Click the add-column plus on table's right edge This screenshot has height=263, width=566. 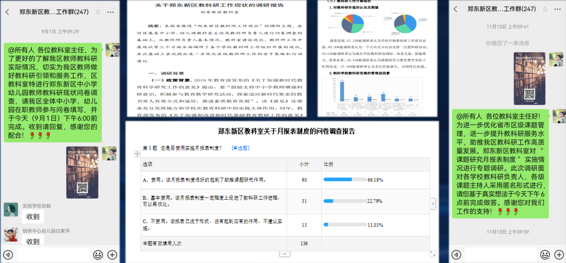coord(433,203)
